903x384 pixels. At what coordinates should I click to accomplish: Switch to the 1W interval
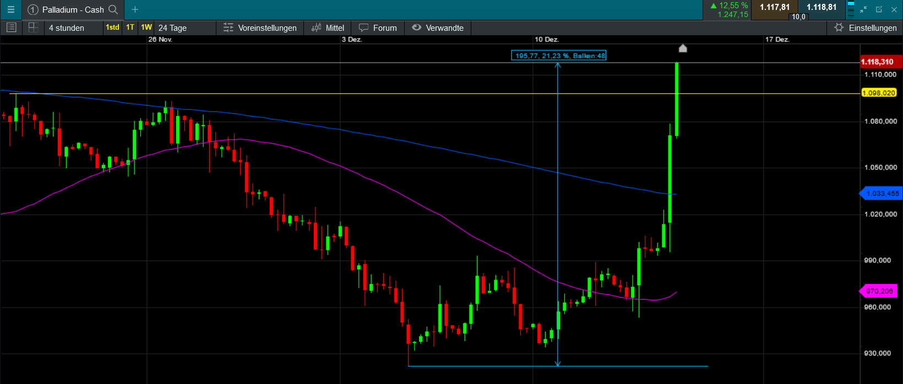click(x=146, y=28)
